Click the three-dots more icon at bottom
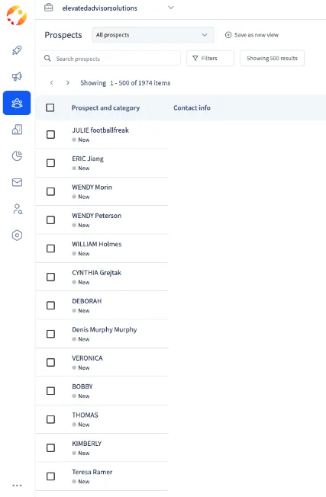Screen dimensions: 326x497 click(x=17, y=486)
